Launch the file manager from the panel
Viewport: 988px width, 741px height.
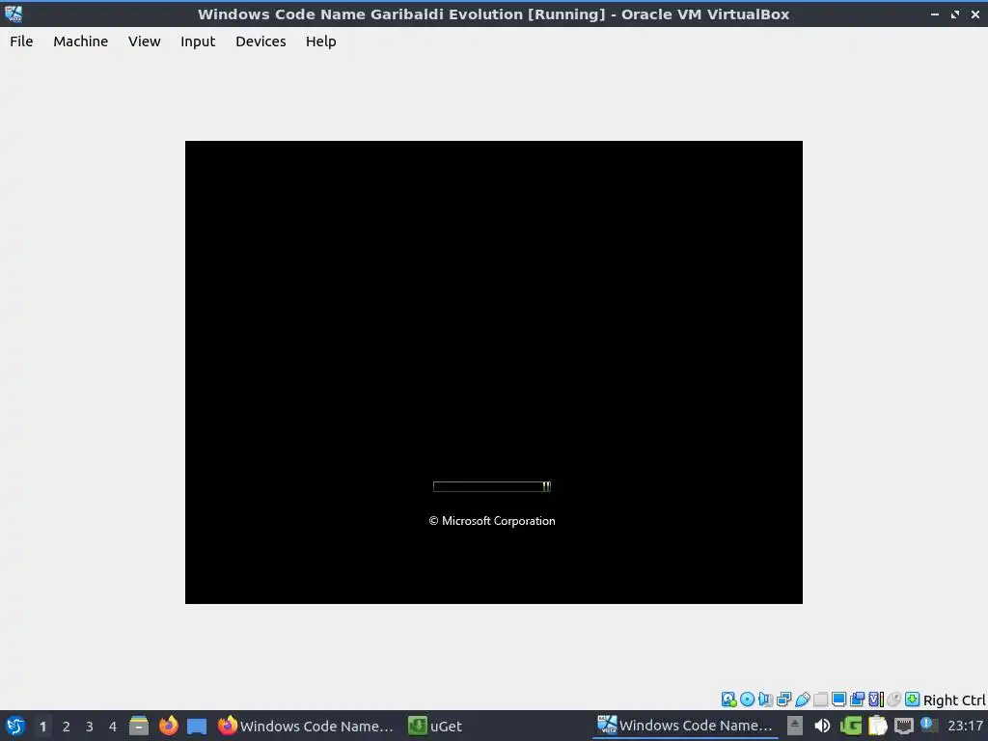pos(139,726)
